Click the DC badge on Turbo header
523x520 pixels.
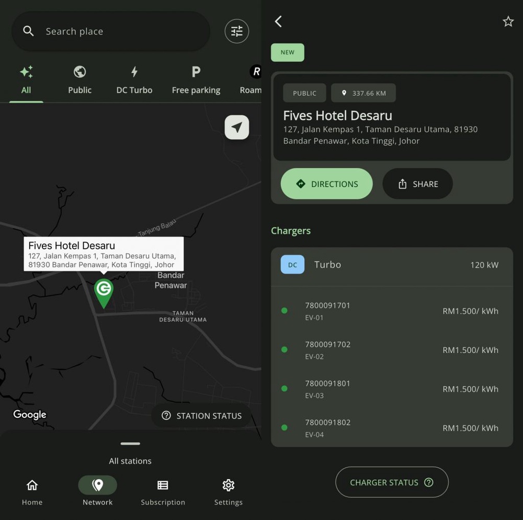(292, 265)
